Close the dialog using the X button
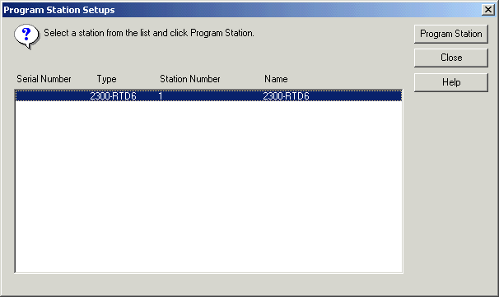The image size is (499, 297). coord(487,10)
